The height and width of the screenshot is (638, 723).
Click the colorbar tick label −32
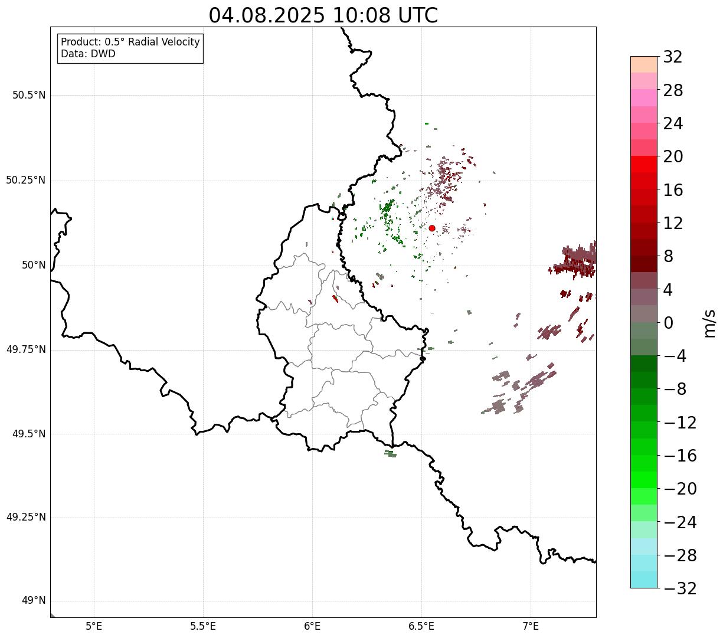[x=680, y=588]
